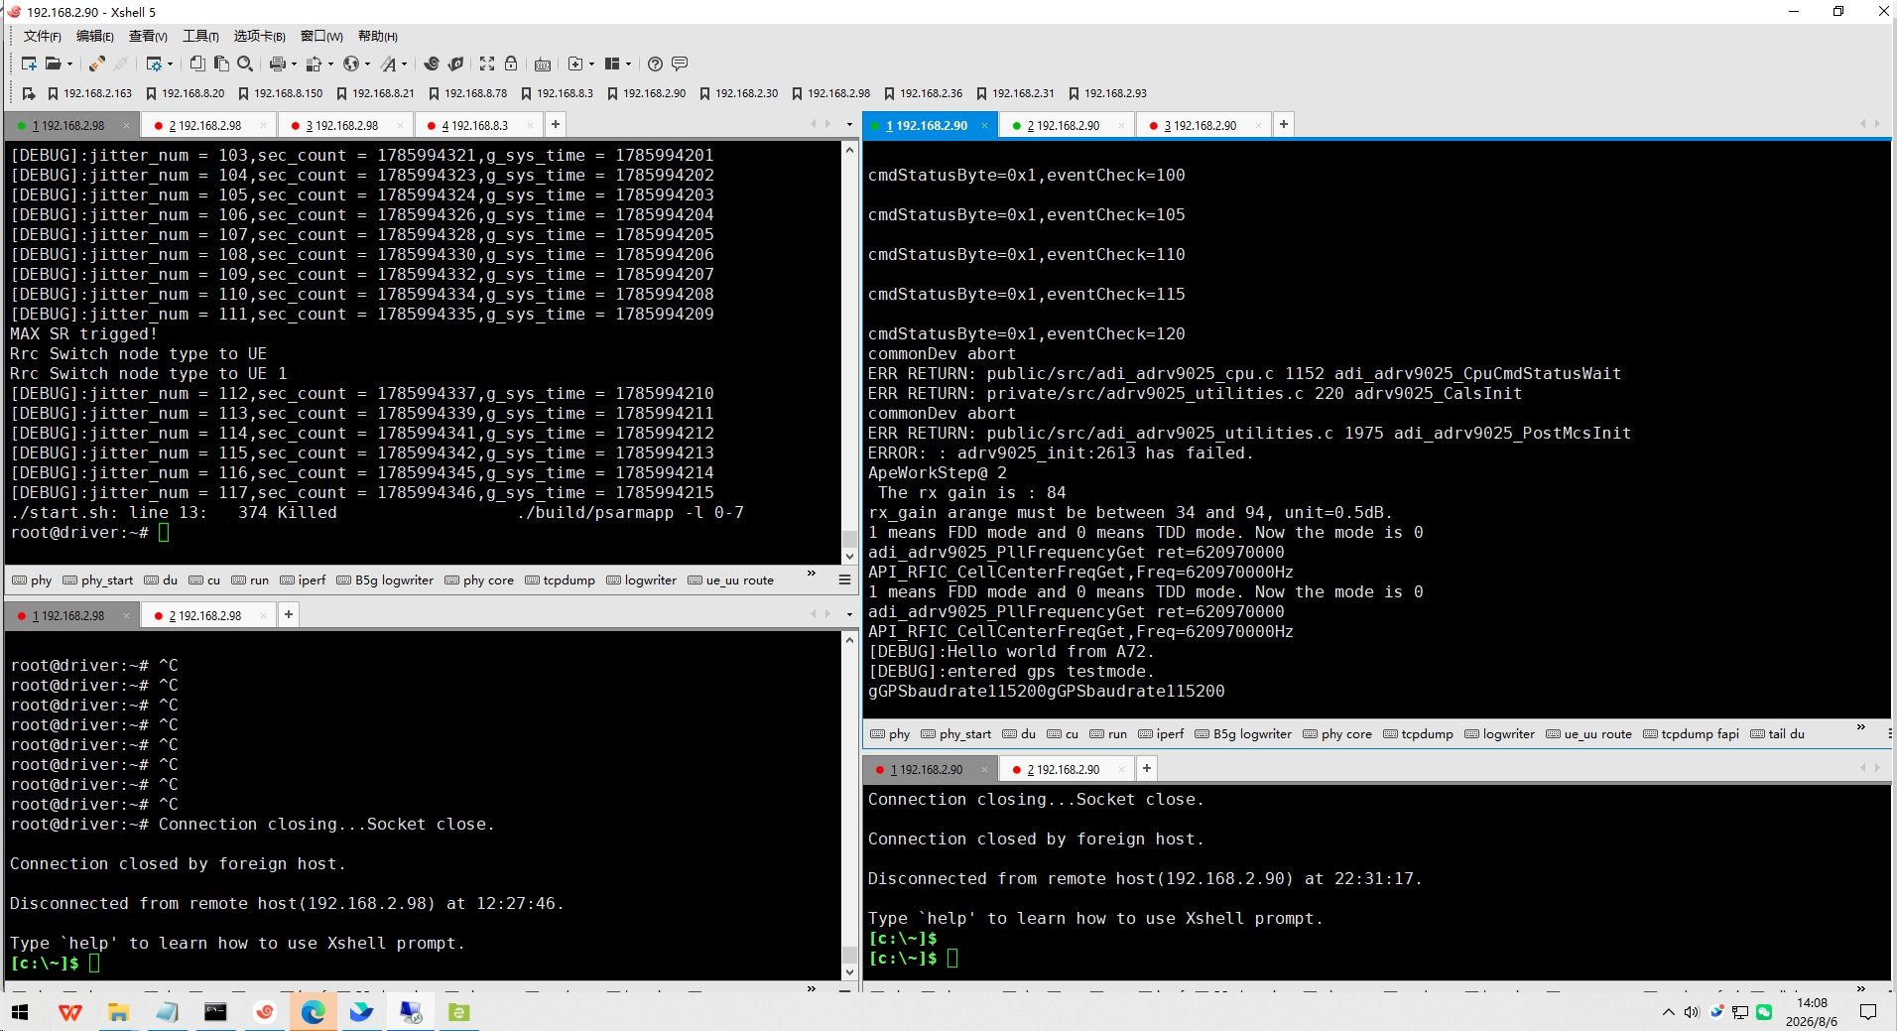Screen dimensions: 1897x1031
Task: Add new tab in bottom-right pane
Action: point(1147,768)
